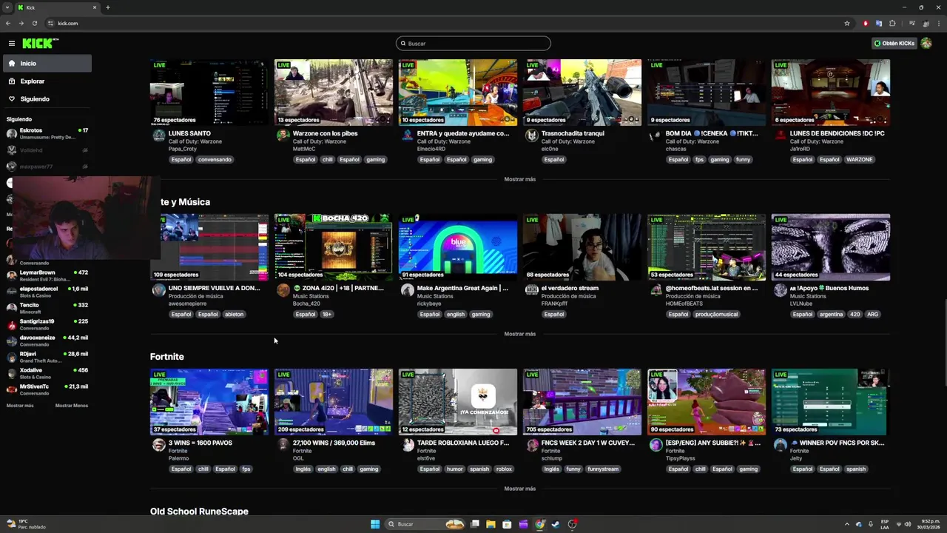Click schlump streamer avatar

[x=531, y=445]
